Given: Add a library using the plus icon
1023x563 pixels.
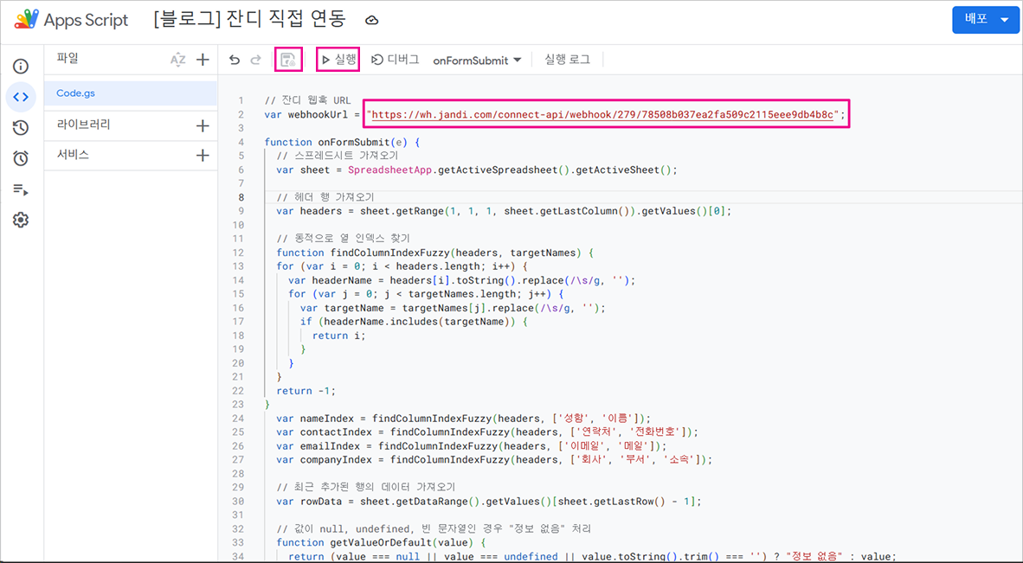Looking at the screenshot, I should pos(203,125).
